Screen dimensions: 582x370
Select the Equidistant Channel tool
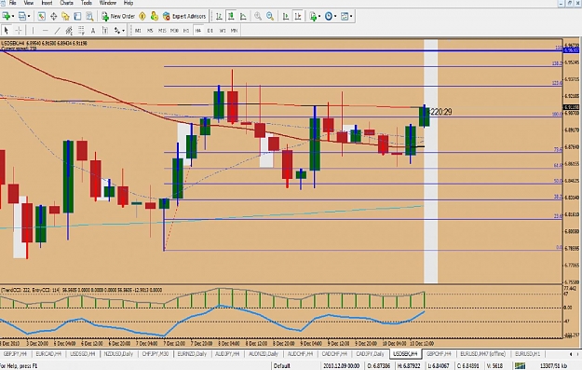69,30
